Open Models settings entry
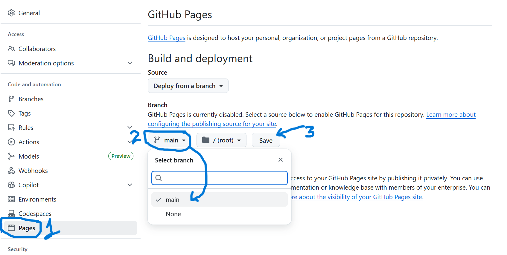Viewport: 507px width, 255px height. (x=29, y=156)
